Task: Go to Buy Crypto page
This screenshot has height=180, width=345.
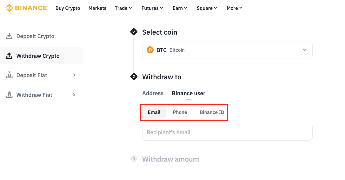Action: point(68,8)
